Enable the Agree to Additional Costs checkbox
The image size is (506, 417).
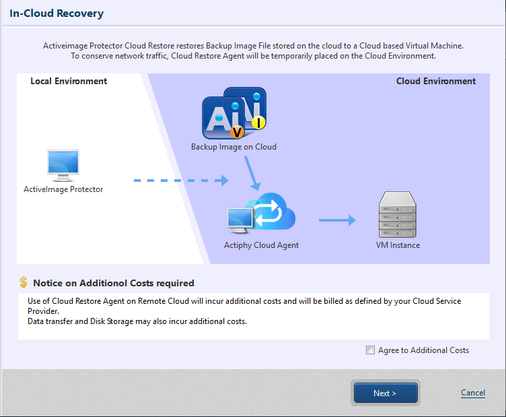point(370,350)
